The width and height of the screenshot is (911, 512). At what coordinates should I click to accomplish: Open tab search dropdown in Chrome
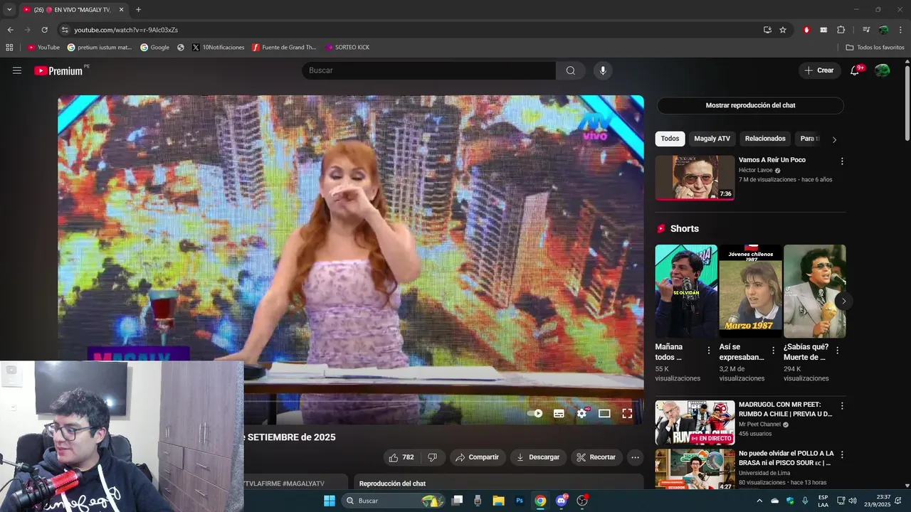point(9,9)
